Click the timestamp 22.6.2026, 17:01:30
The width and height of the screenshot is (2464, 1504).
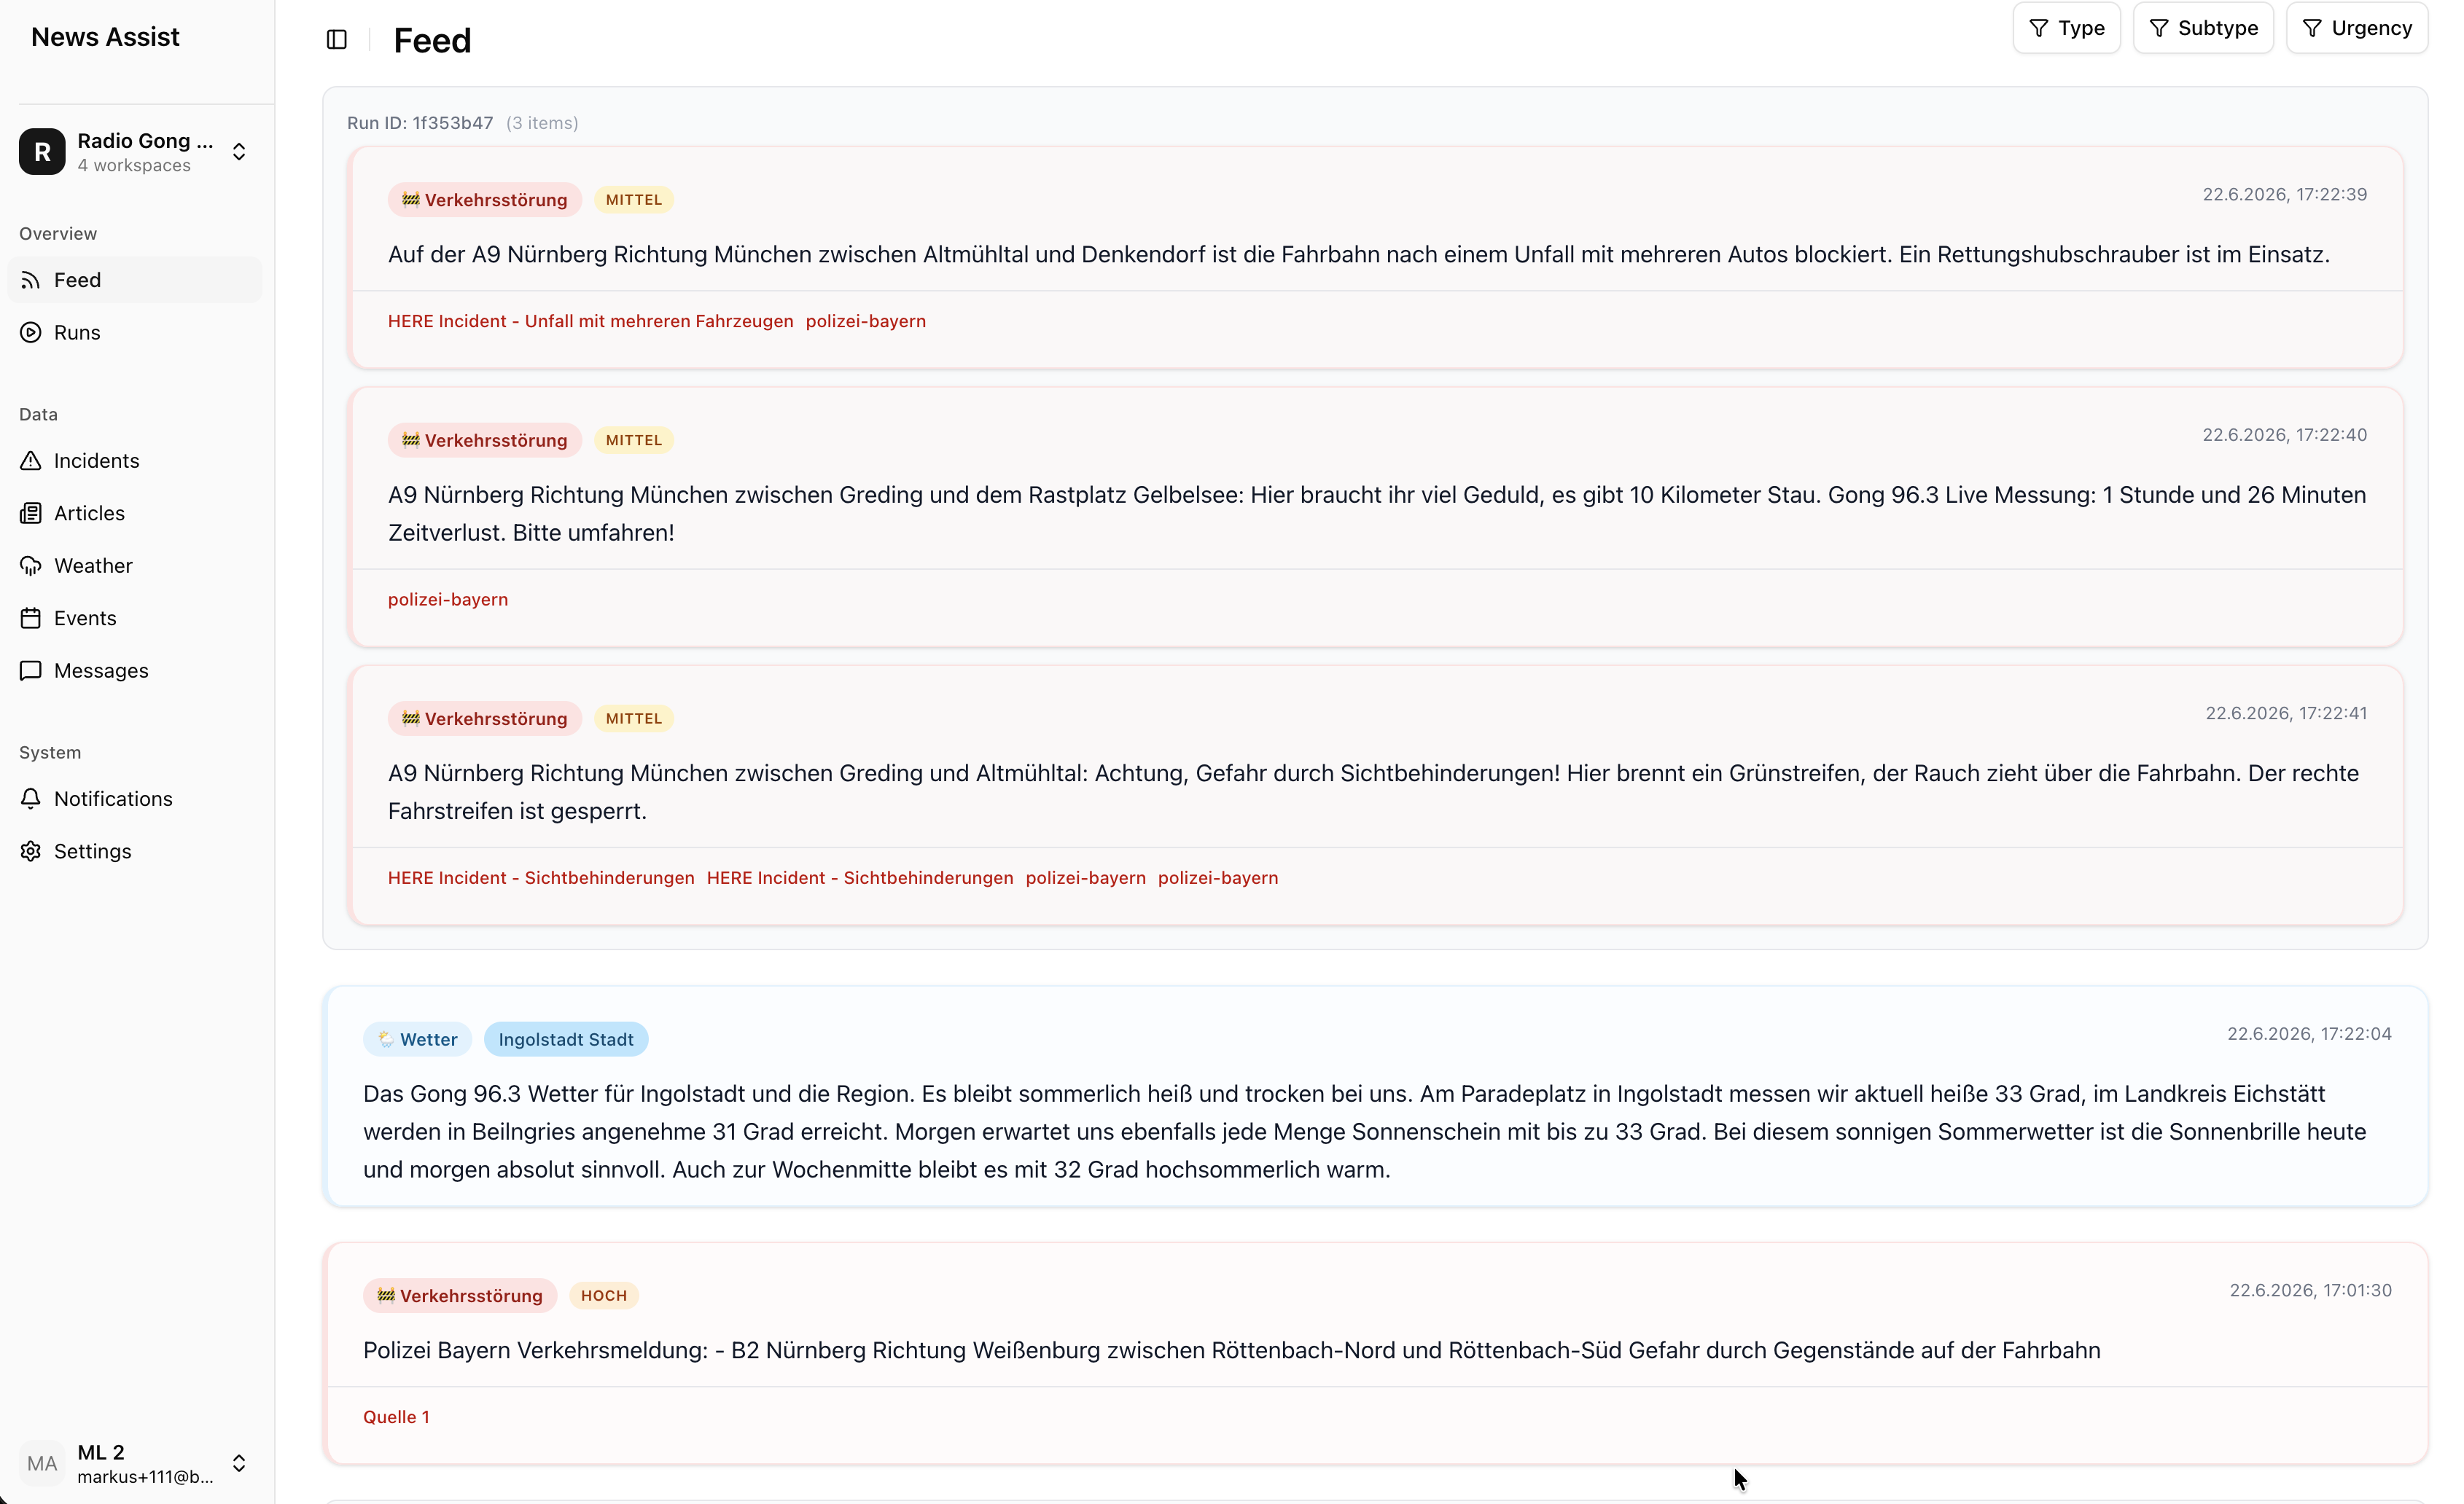[2310, 1291]
